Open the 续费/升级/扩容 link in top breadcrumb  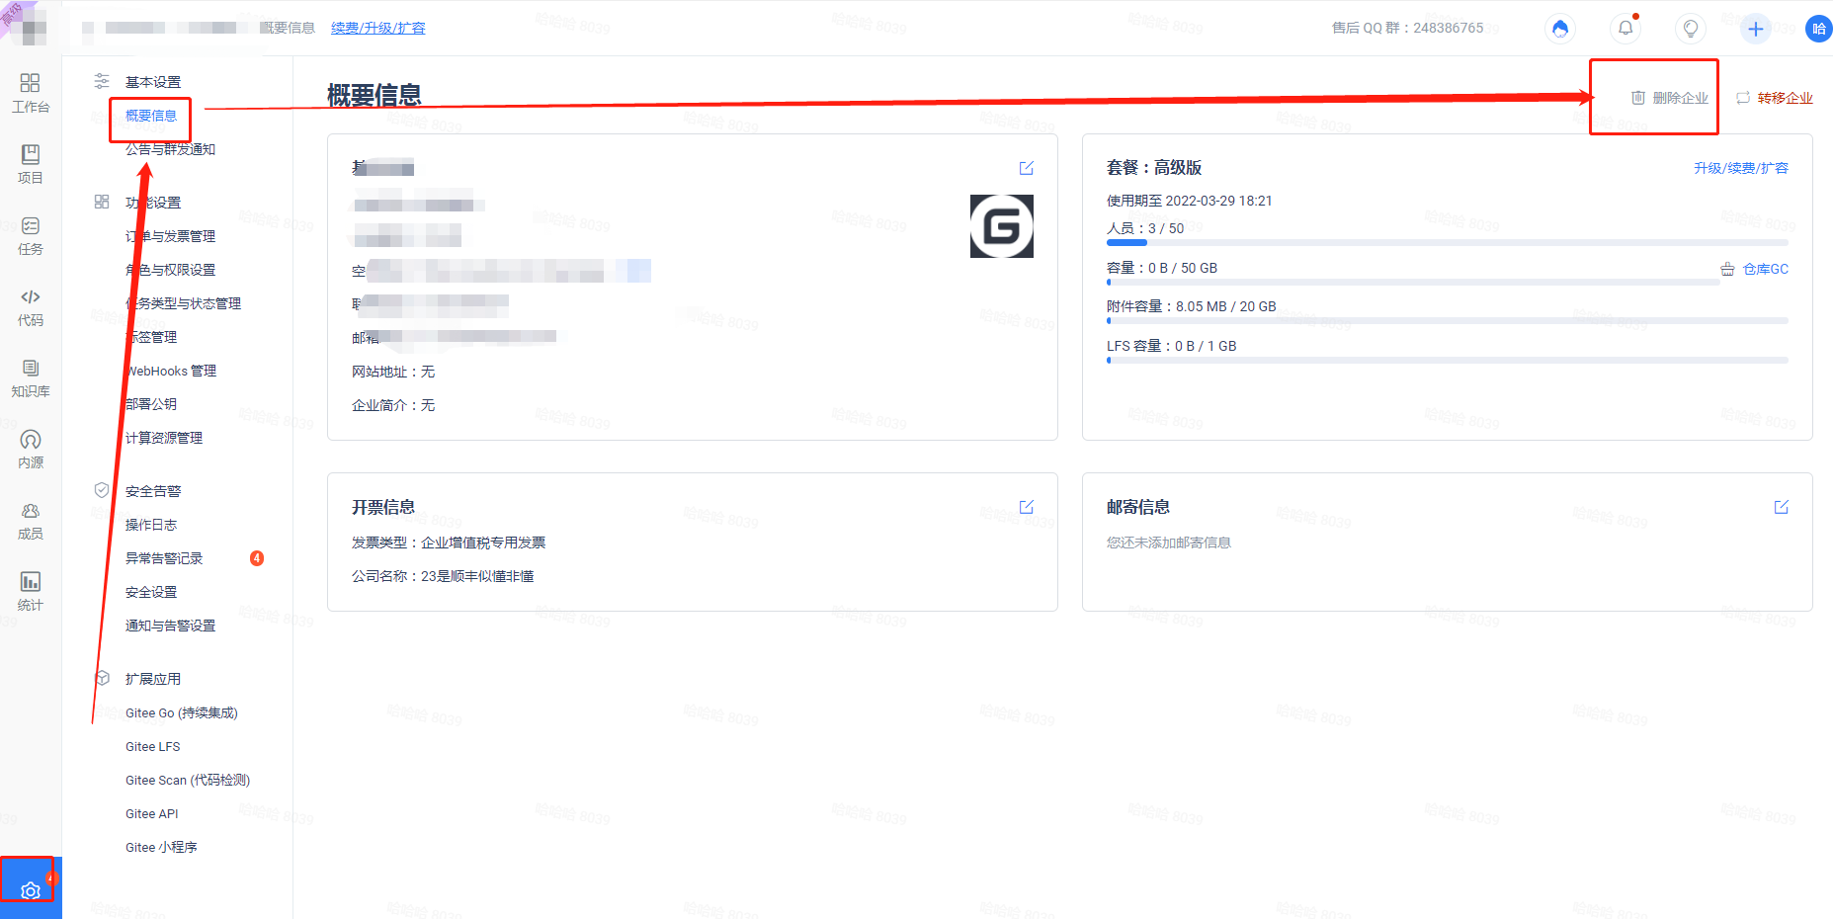[x=378, y=28]
